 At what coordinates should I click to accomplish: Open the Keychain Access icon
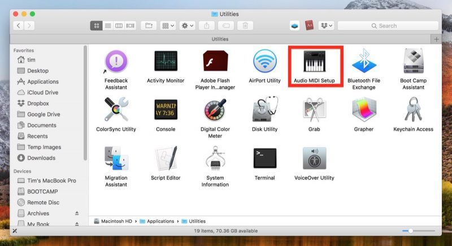(413, 110)
